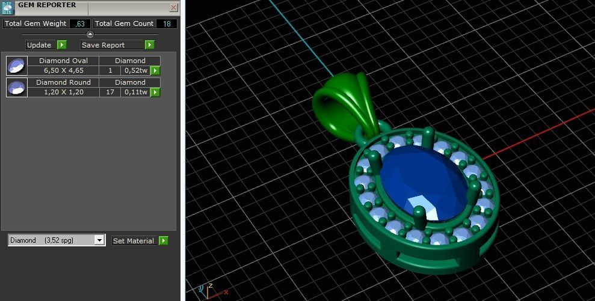Click the Diamond material cell in the Oval row
Viewport: 595px width, 301px height.
pyautogui.click(x=130, y=61)
